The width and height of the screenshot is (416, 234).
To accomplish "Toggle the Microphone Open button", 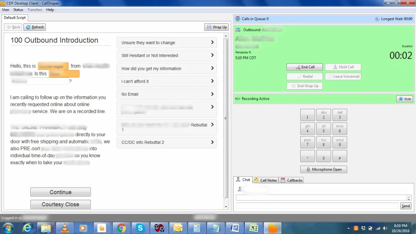I will 324,169.
